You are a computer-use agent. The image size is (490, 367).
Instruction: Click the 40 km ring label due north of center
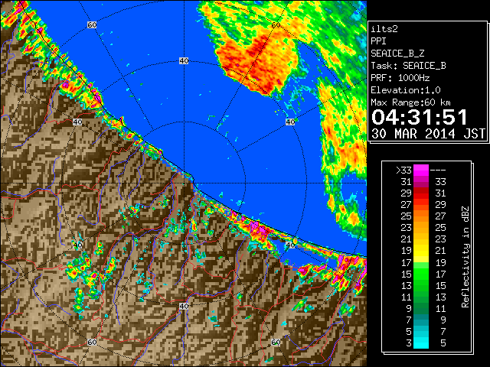(x=184, y=61)
